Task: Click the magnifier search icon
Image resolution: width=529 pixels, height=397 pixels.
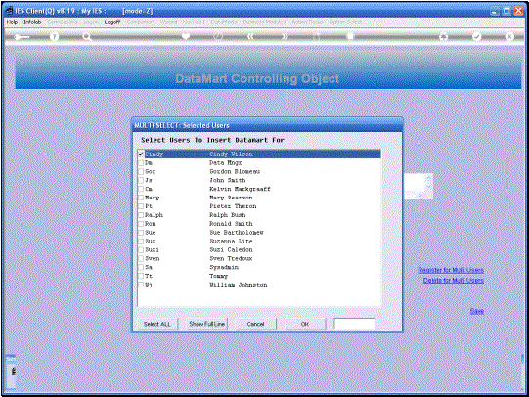Action: [x=87, y=37]
